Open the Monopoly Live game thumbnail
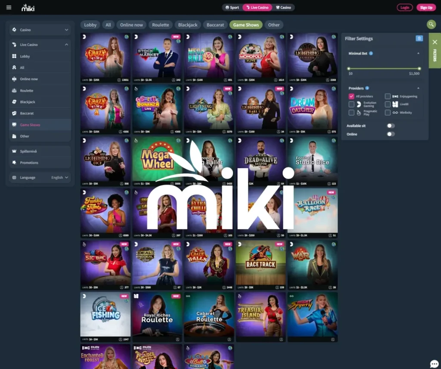Screen dimensions: 441x369 [261, 57]
